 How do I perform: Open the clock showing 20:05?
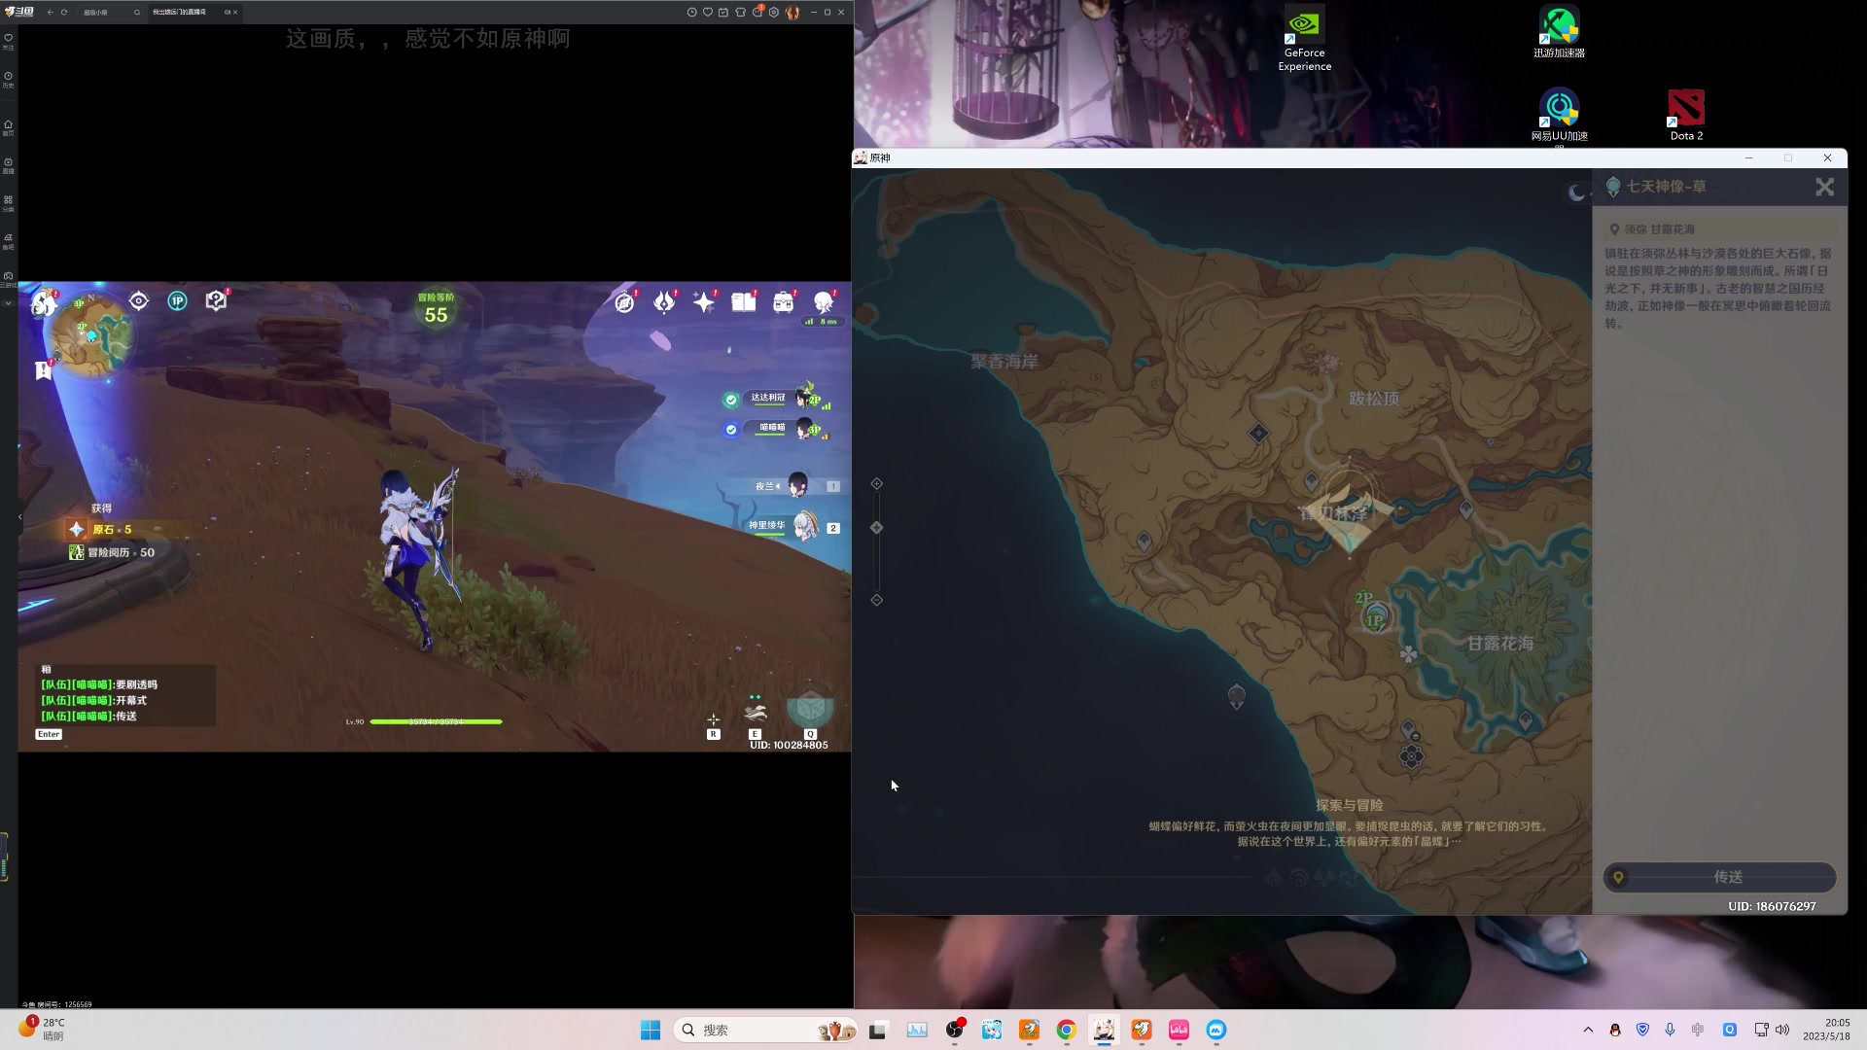click(1825, 1030)
